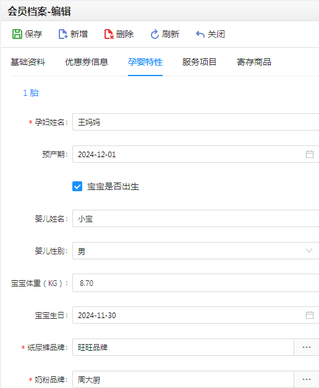Open calendar picker for 宝宝生日 date
This screenshot has height=388, width=319.
(310, 315)
